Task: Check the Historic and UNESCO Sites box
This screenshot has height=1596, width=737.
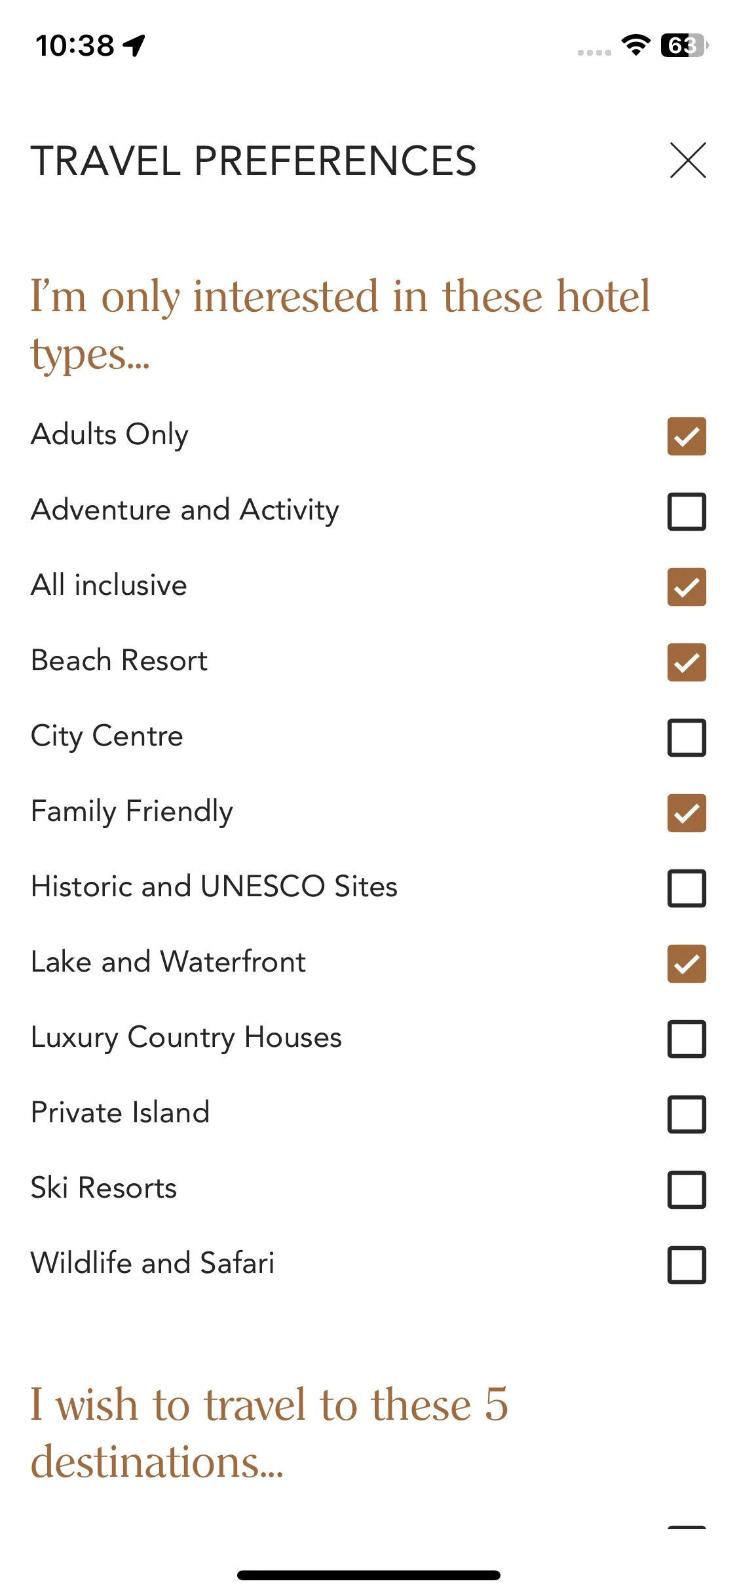Action: [687, 888]
